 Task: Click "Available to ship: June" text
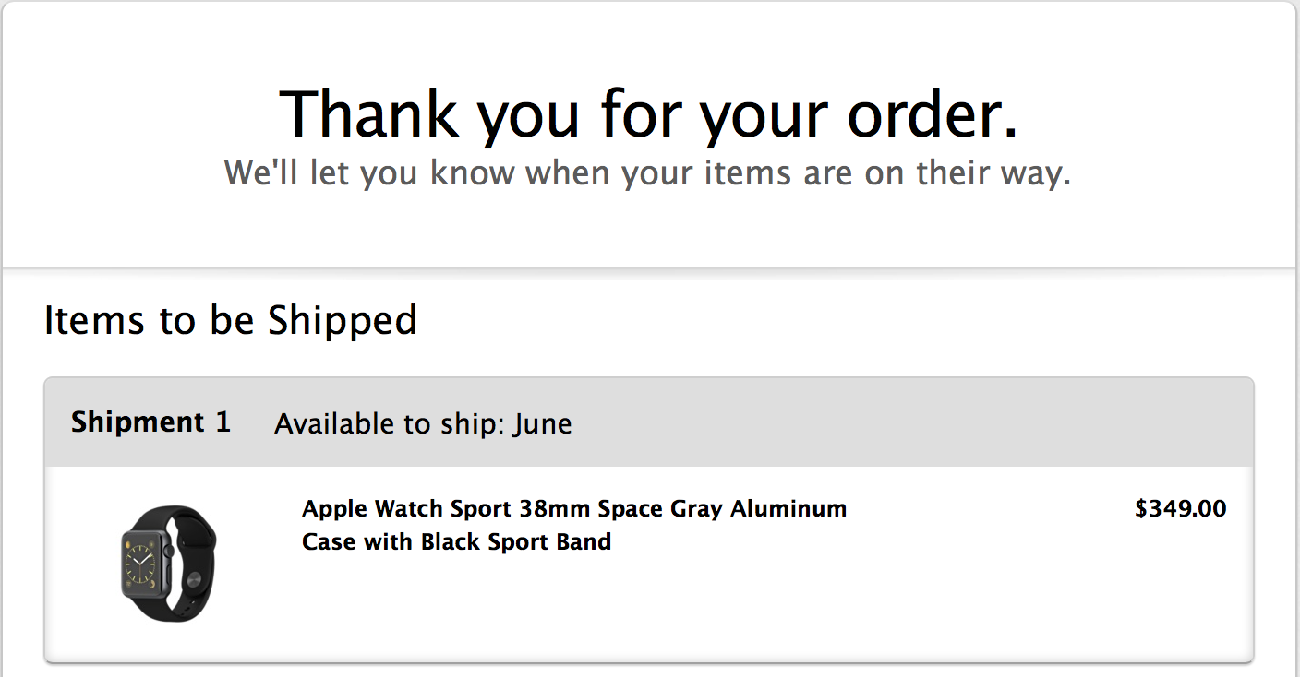[423, 423]
